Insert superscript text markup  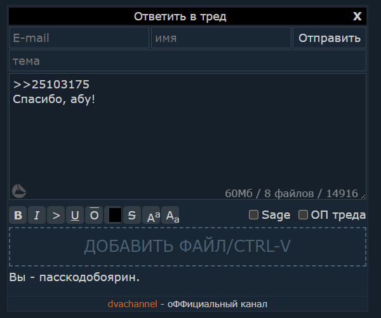click(153, 216)
